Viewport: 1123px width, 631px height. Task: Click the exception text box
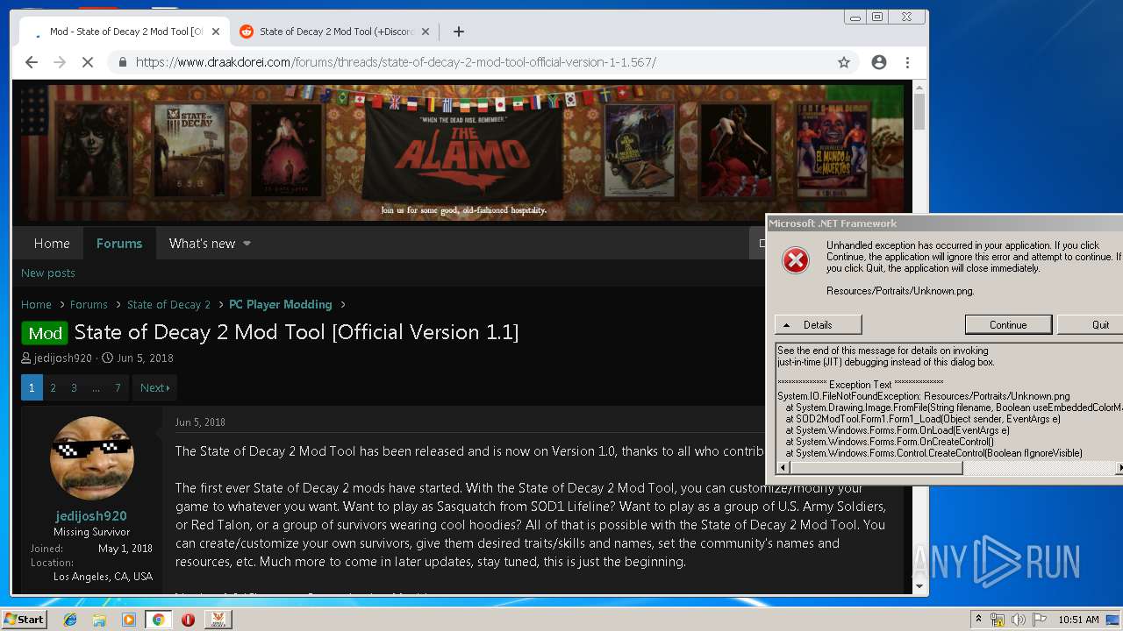(949, 401)
